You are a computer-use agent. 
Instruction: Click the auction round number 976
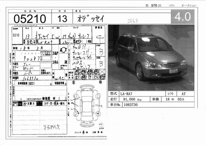tap(154, 5)
